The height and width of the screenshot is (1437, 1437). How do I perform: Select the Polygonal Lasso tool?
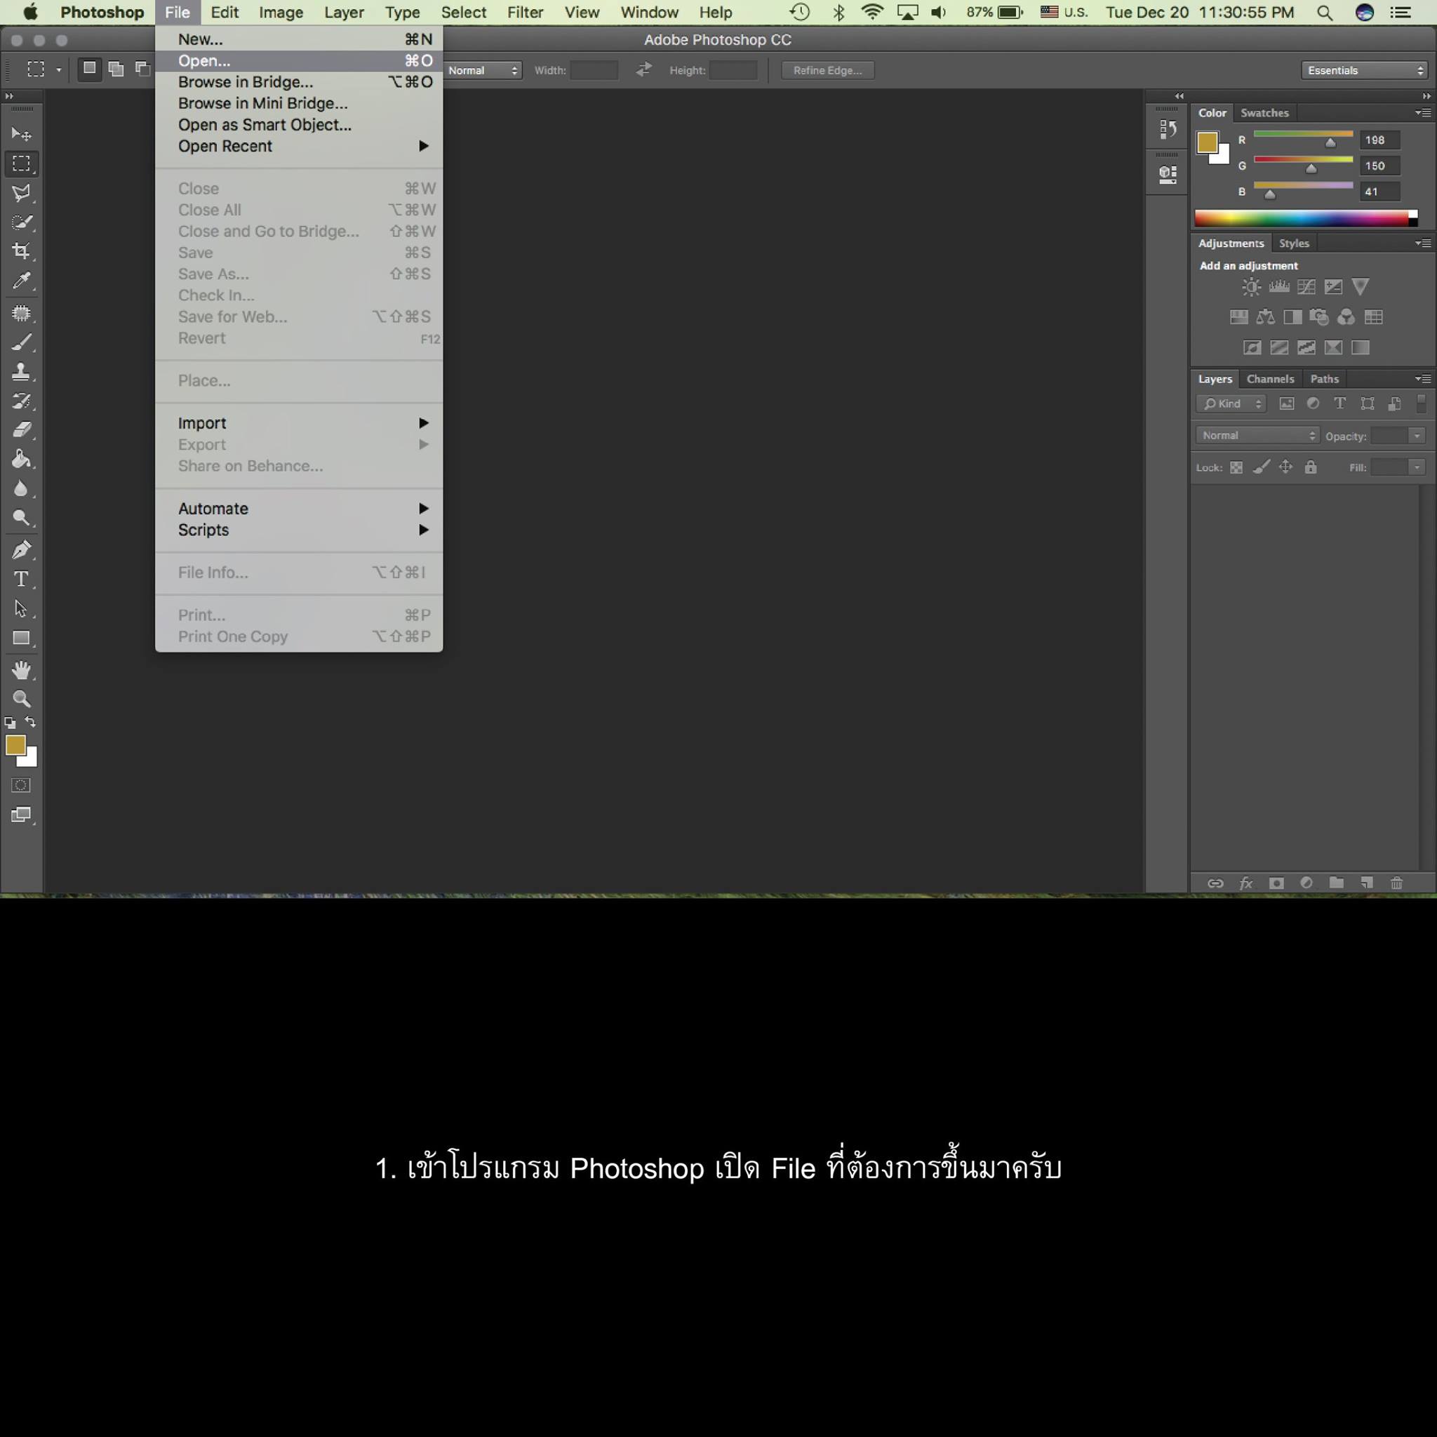pyautogui.click(x=22, y=193)
